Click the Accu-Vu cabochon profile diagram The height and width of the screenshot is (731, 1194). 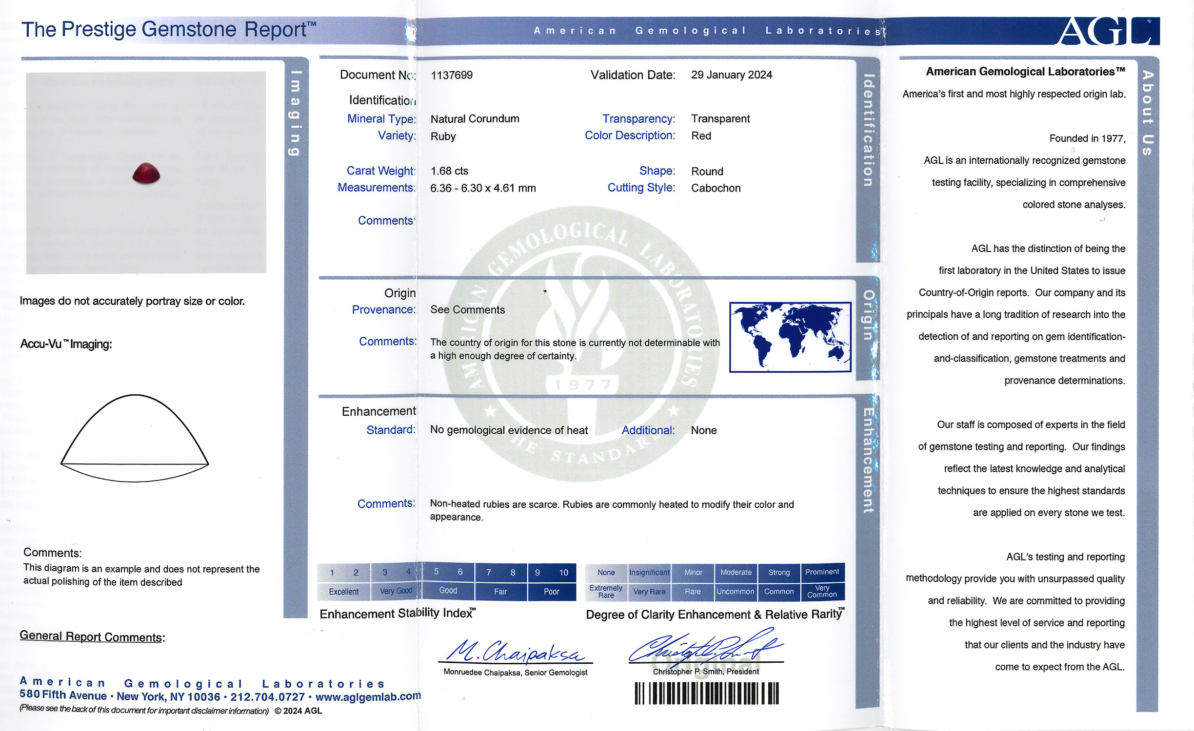(135, 439)
